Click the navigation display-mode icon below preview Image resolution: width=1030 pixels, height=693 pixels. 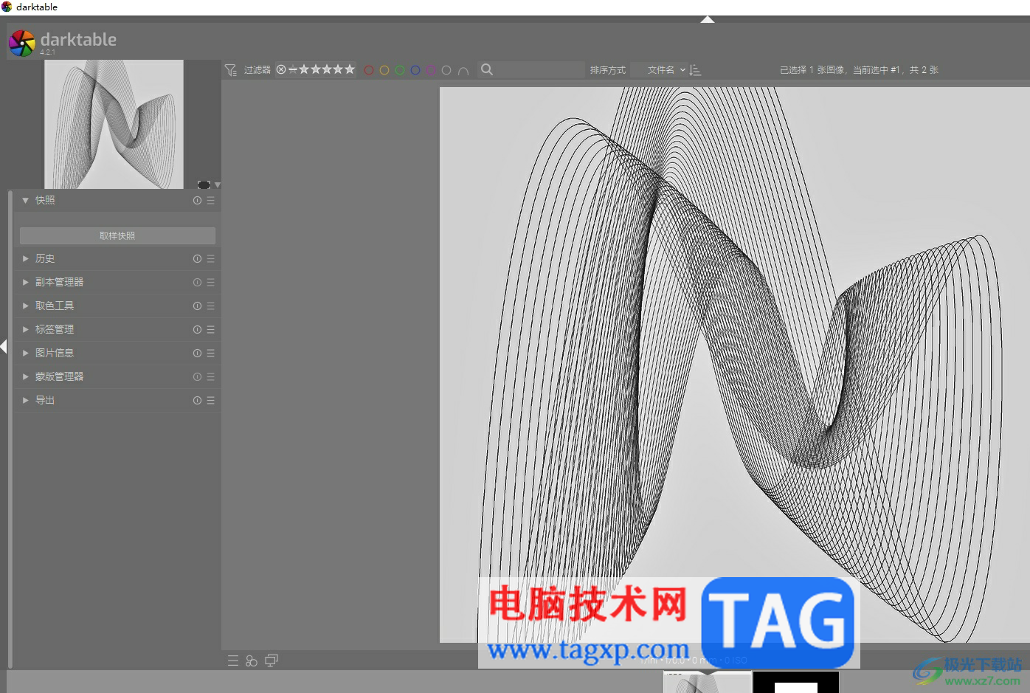[204, 185]
